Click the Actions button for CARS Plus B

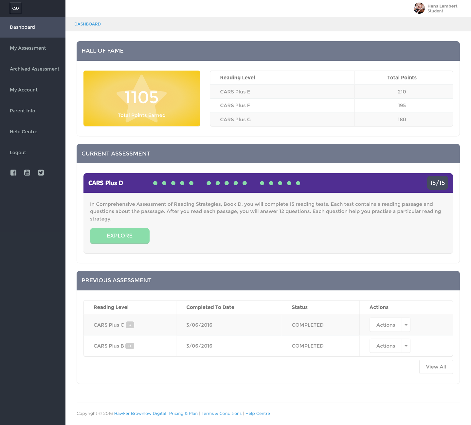(386, 346)
